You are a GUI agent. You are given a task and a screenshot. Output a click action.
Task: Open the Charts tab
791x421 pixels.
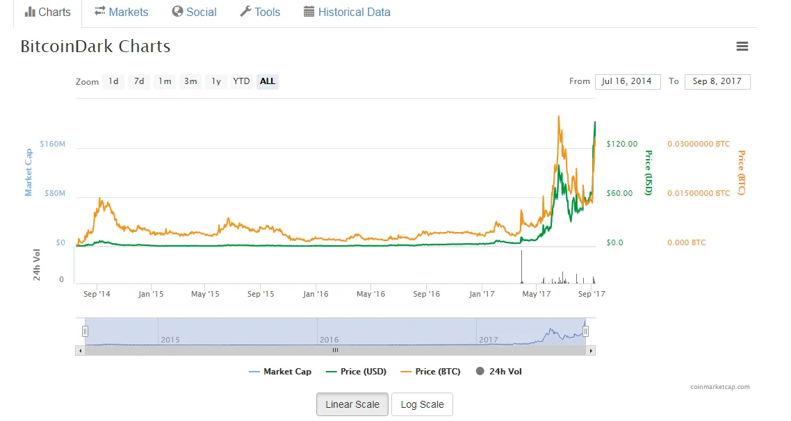coord(47,12)
